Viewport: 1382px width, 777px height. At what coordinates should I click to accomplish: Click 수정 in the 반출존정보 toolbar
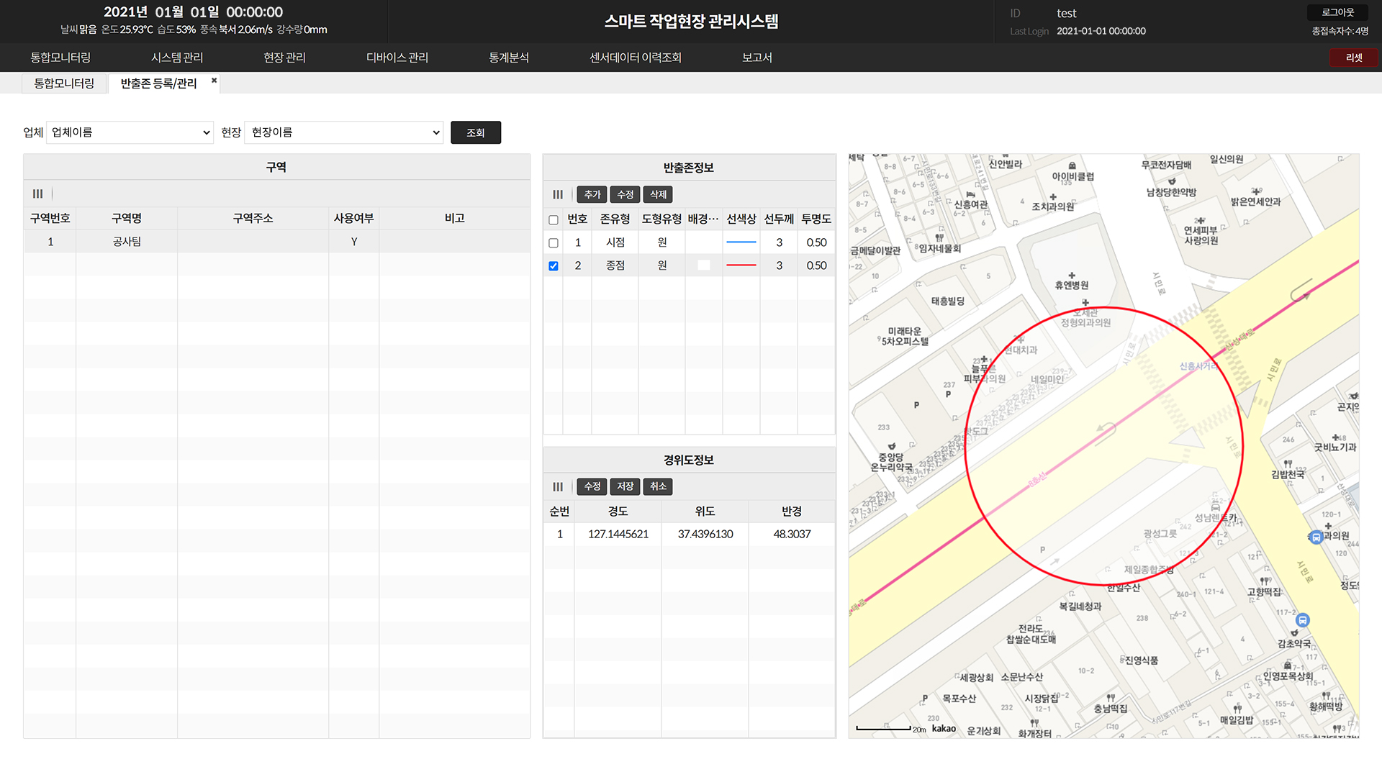click(625, 194)
